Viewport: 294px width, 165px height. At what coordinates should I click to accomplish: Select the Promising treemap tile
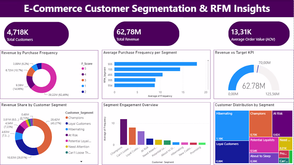[284, 154]
